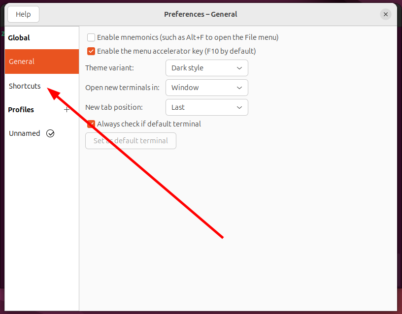Click the chevron on the Last dropdown
The width and height of the screenshot is (402, 314).
click(x=240, y=107)
